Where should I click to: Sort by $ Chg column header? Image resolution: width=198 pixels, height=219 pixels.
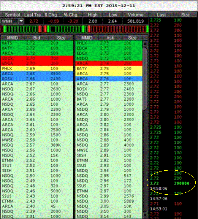(53, 15)
